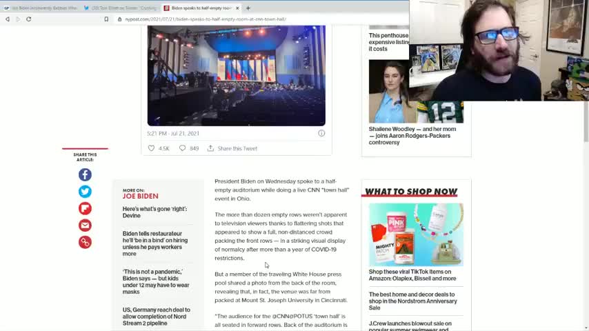The width and height of the screenshot is (589, 331).
Task: Open tweet replies via the comment bubble icon
Action: point(182,148)
